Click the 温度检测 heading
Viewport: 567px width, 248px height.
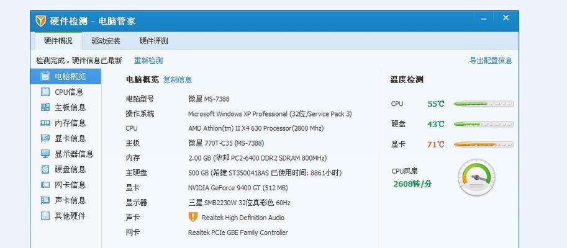(x=407, y=80)
